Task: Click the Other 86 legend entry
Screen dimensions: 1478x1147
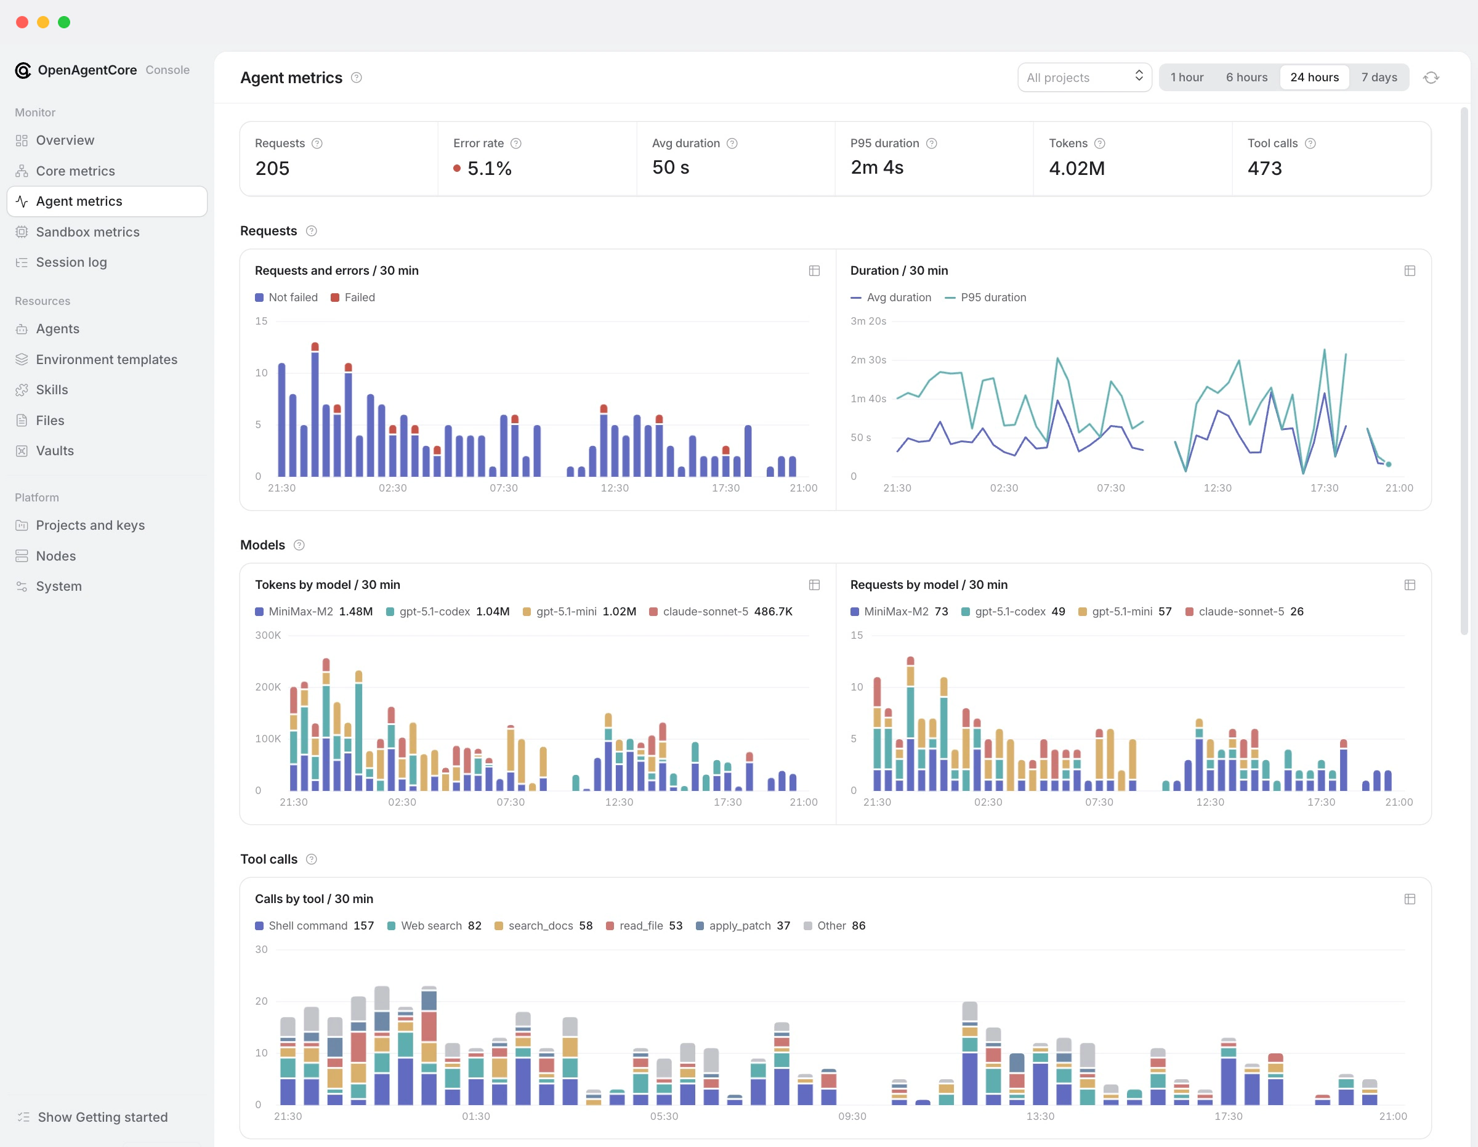Action: (x=834, y=926)
